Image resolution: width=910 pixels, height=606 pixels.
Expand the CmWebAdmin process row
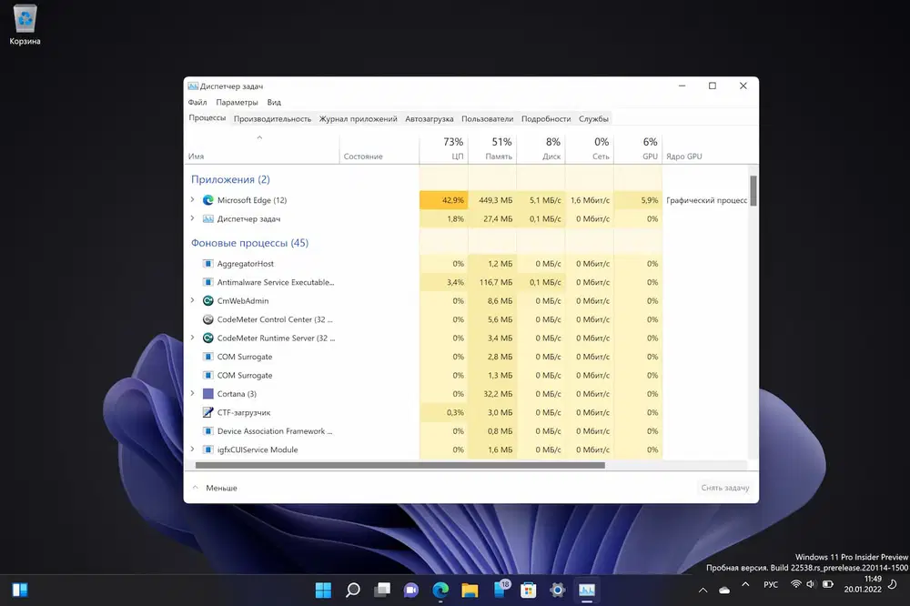pyautogui.click(x=193, y=300)
